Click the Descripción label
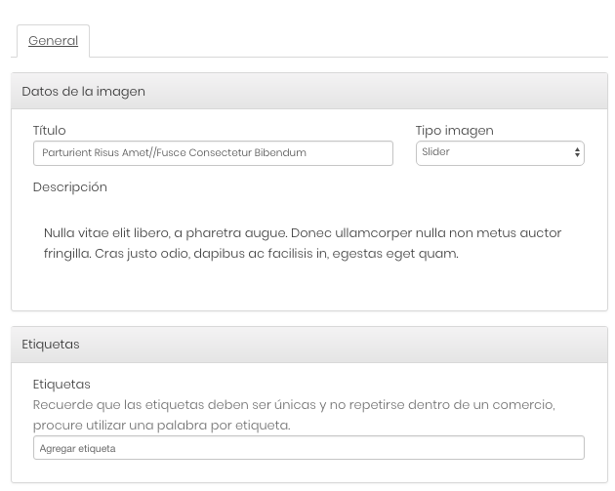615x491 pixels. (70, 187)
